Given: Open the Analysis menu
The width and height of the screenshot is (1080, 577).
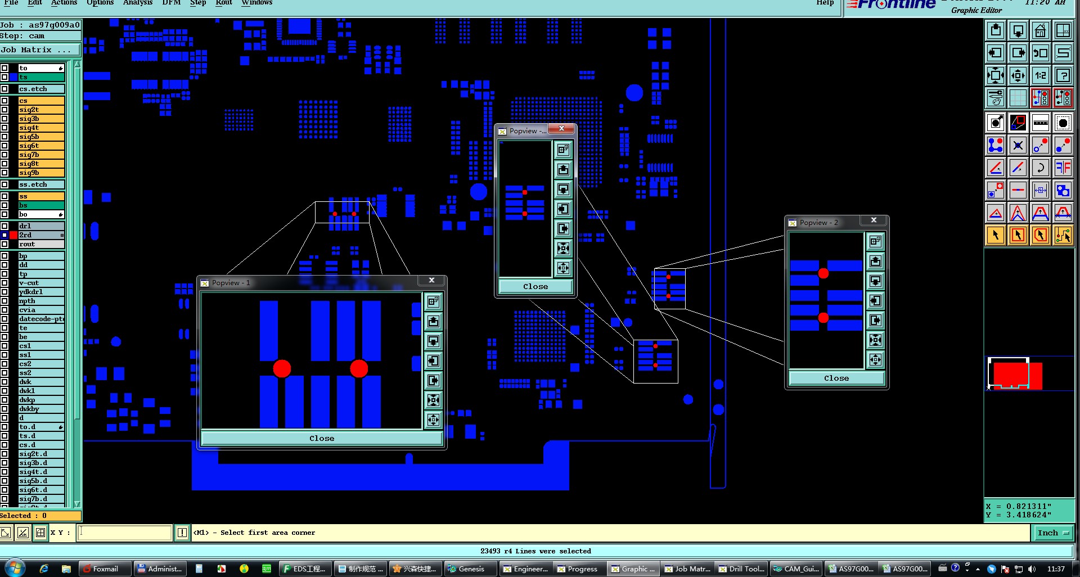Looking at the screenshot, I should click(x=138, y=3).
